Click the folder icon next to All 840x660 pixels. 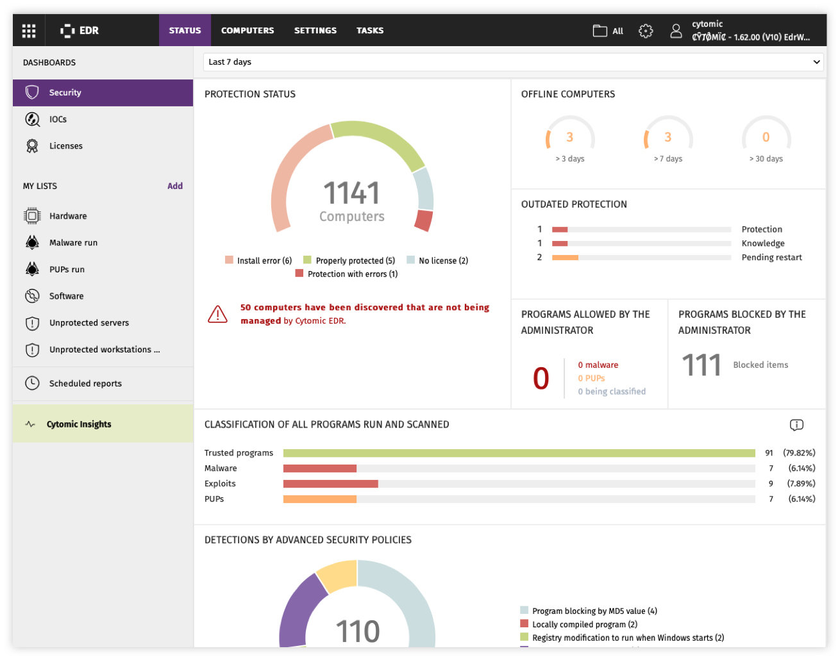tap(600, 31)
